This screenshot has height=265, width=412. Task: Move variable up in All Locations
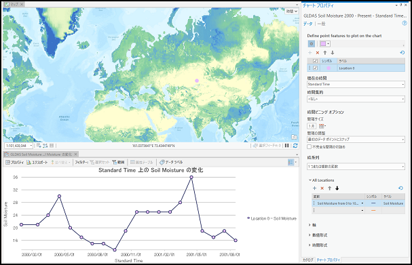click(x=329, y=188)
